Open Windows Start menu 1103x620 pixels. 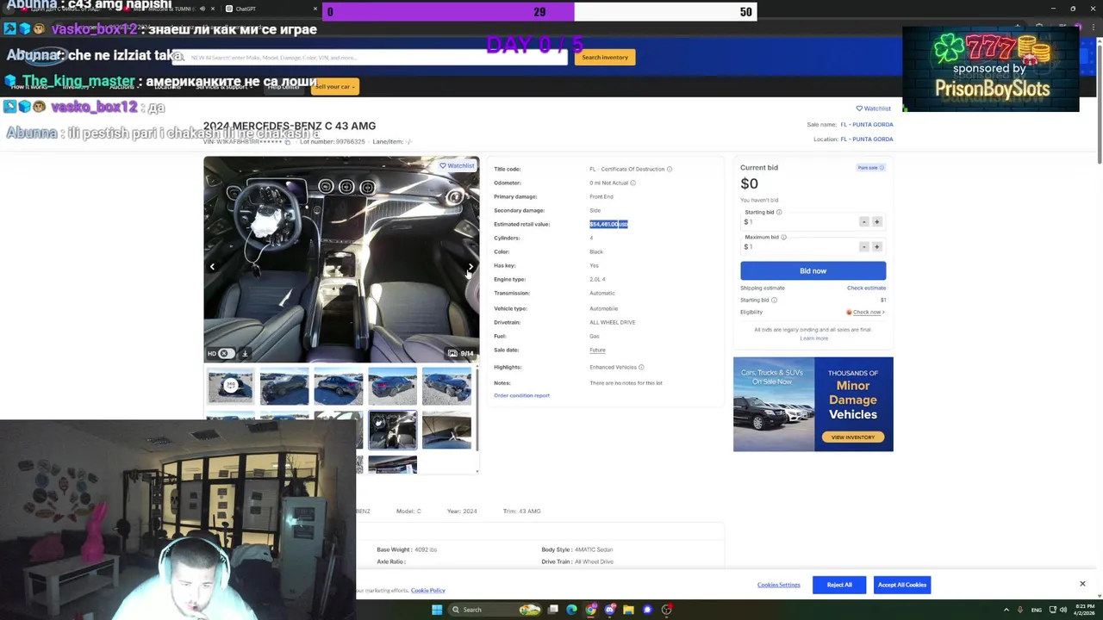click(x=437, y=610)
